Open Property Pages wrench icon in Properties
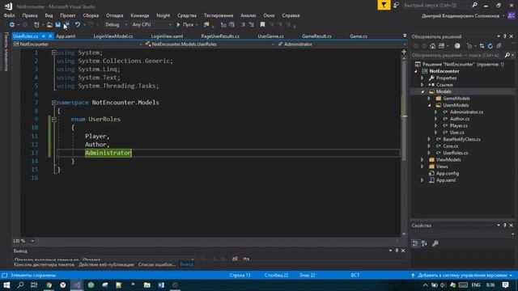 click(x=435, y=243)
